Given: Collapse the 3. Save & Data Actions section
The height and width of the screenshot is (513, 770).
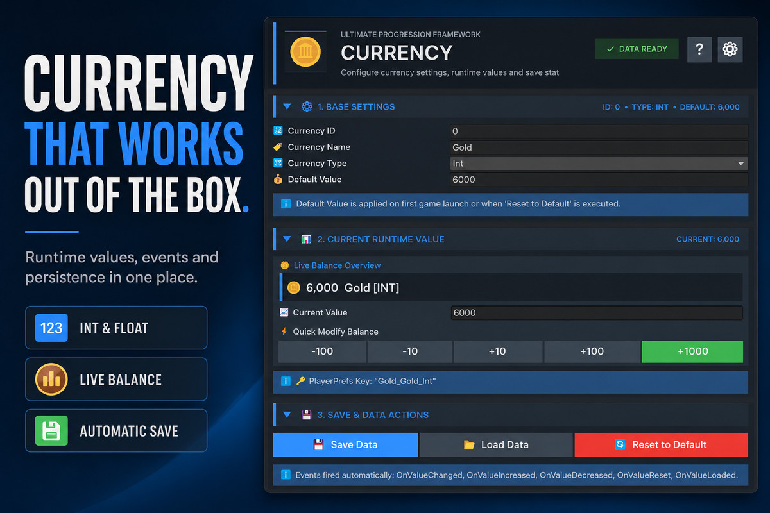Looking at the screenshot, I should (287, 415).
